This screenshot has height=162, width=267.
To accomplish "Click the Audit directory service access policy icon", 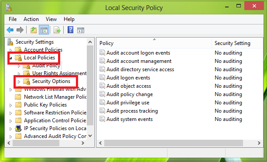I will (102, 69).
